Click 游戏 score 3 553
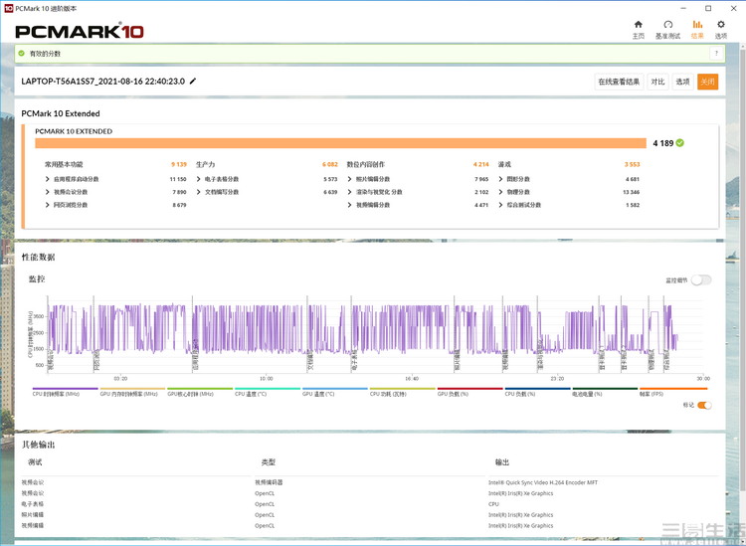The height and width of the screenshot is (546, 746). tap(632, 164)
